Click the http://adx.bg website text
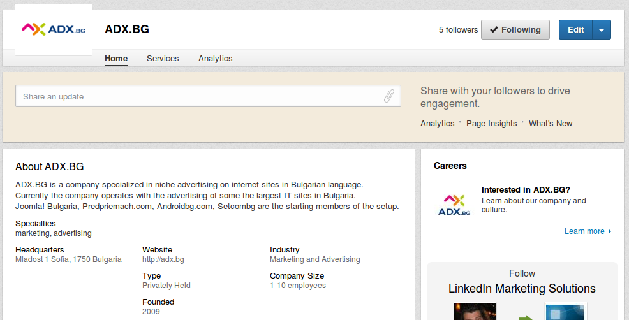Viewport: 629px width, 320px height. tap(163, 259)
